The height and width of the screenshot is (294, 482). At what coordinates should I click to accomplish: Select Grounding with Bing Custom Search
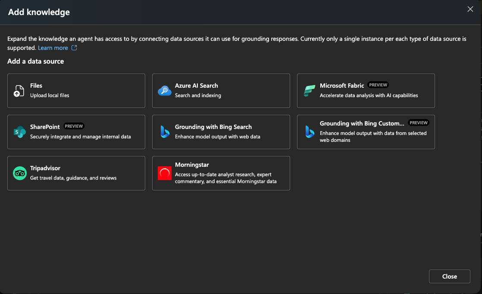click(x=366, y=132)
